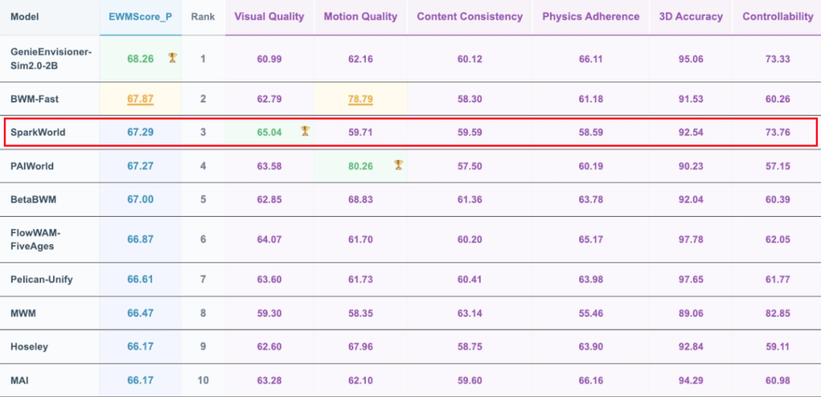Click the Rank column header
The height and width of the screenshot is (397, 821).
pyautogui.click(x=203, y=17)
